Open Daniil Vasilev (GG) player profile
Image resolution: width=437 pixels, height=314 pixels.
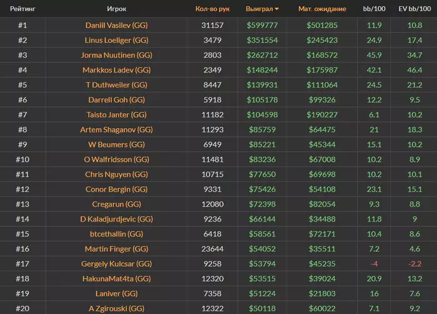(x=117, y=25)
